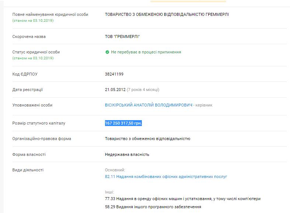Click the Уповноважені особи label

coord(32,105)
